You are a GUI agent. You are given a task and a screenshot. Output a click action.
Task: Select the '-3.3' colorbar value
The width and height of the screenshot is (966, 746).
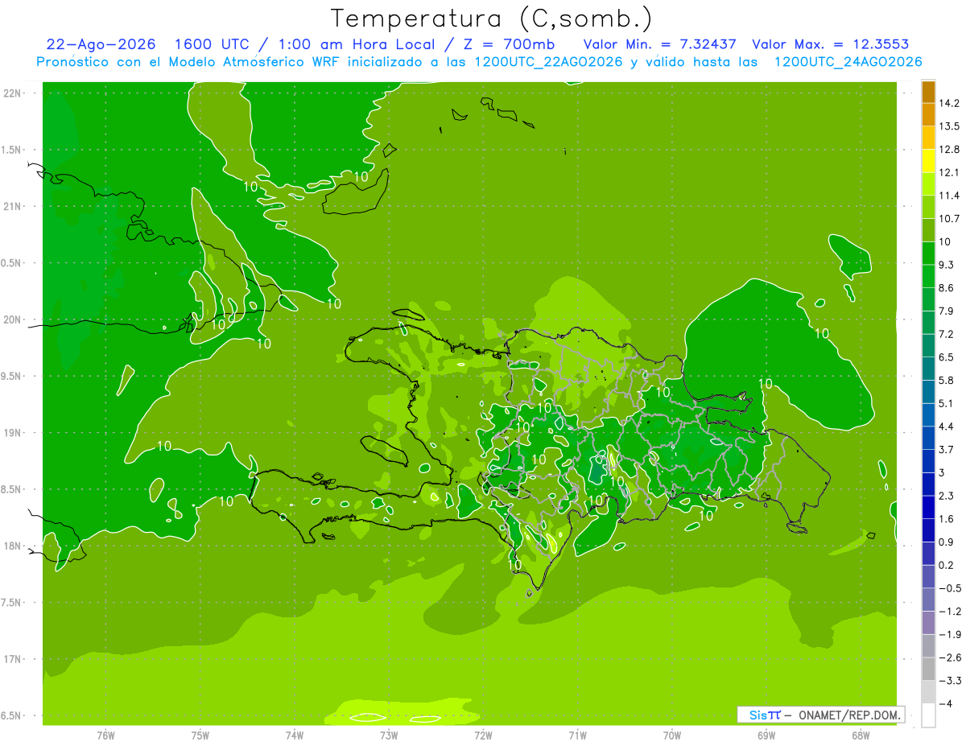pos(949,681)
